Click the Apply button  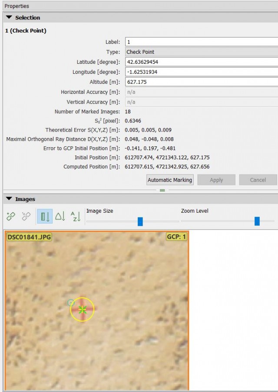(216, 180)
